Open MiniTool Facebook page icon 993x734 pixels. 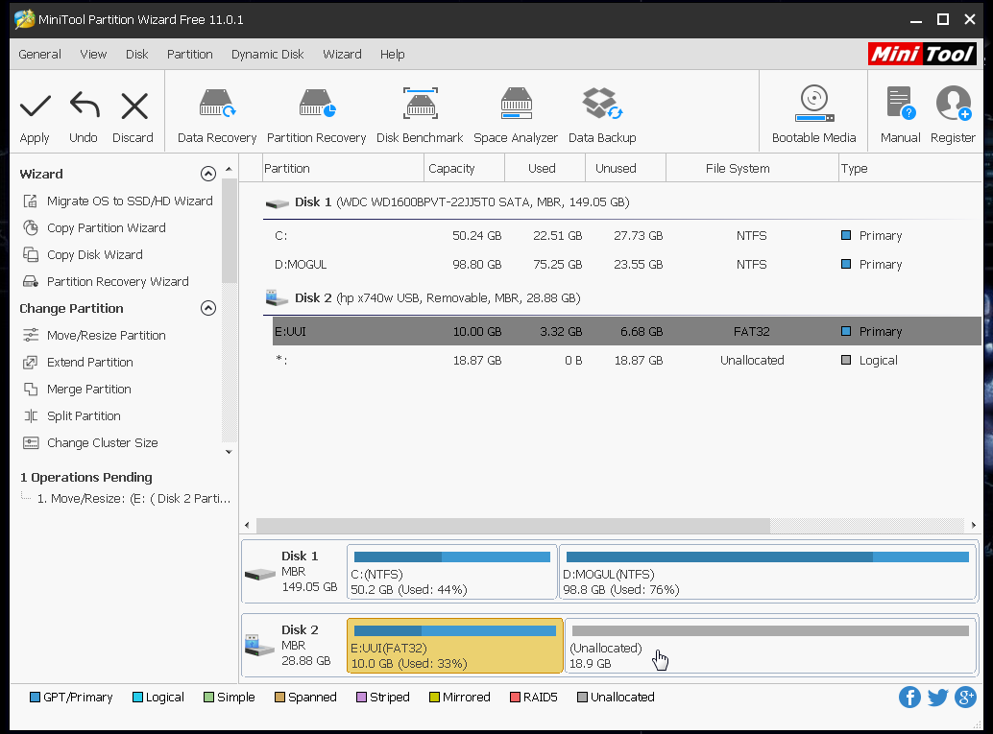pos(909,698)
